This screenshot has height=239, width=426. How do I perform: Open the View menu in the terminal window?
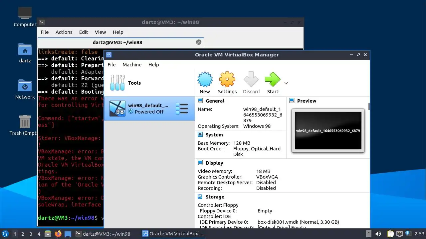[100, 32]
